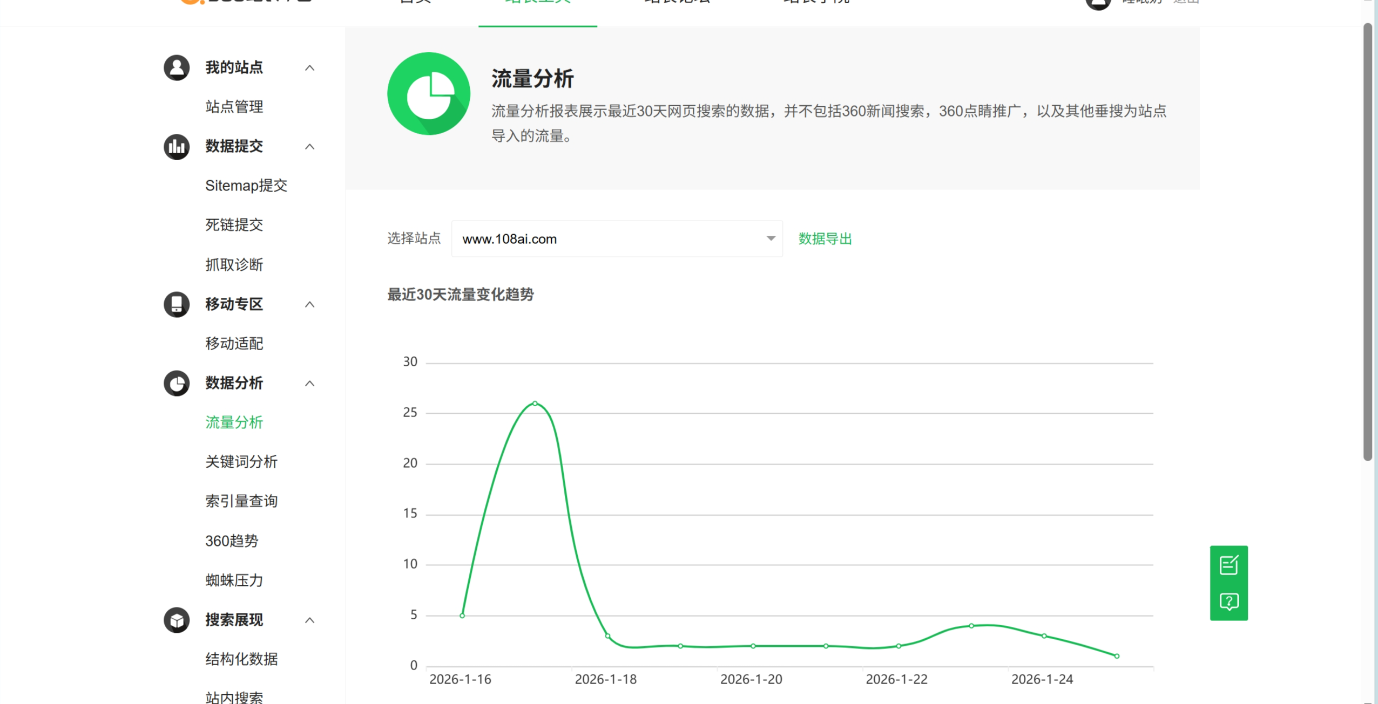1378x704 pixels.
Task: Click the chart data point at 2026-1-24
Action: [1044, 636]
